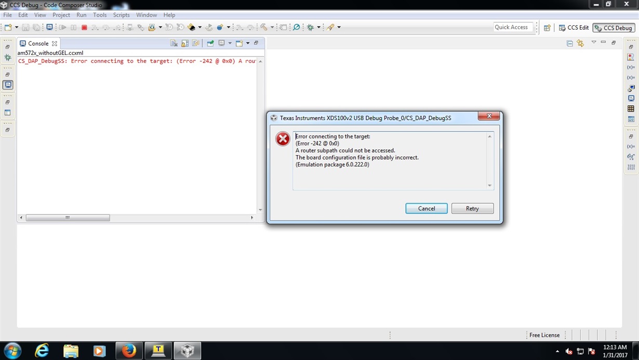Image resolution: width=639 pixels, height=360 pixels.
Task: Open the Memory Browser grid icon in right sidebar
Action: [631, 108]
